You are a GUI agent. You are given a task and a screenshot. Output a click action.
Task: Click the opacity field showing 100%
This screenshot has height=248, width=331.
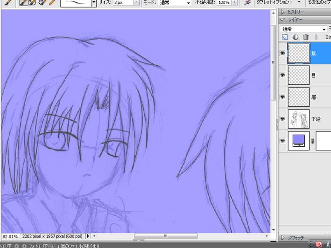pos(224,2)
